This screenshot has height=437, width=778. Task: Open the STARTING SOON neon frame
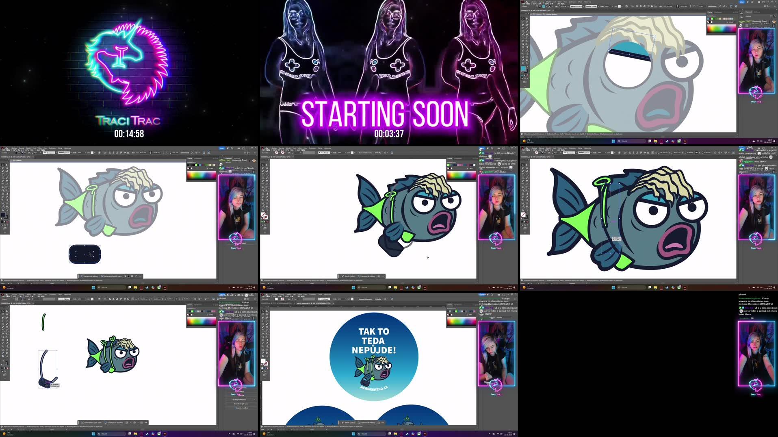(x=389, y=72)
